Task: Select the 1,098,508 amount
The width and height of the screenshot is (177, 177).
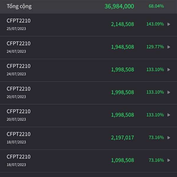Action: click(x=122, y=160)
